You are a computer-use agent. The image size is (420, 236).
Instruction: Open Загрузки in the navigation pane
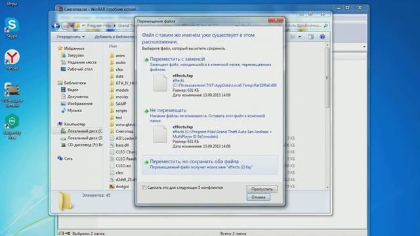pyautogui.click(x=72, y=55)
